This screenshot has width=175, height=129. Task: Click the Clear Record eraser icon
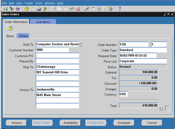point(72,9)
